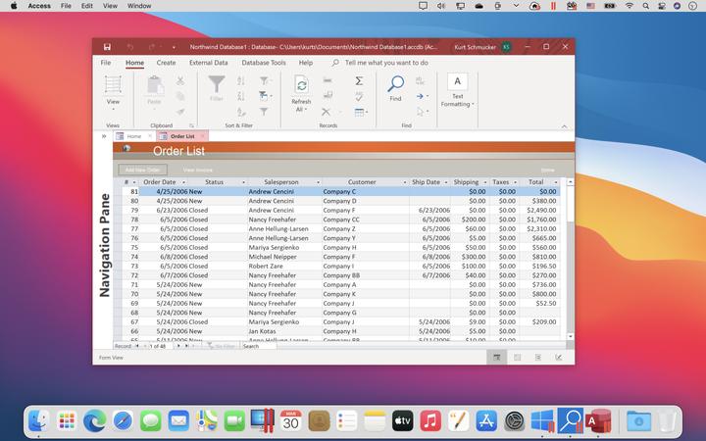The width and height of the screenshot is (706, 441).
Task: Open the Edit menu in macOS menu bar
Action: (87, 6)
